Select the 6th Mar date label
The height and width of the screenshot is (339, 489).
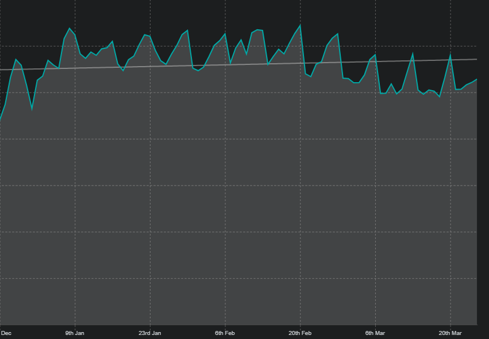click(x=375, y=333)
